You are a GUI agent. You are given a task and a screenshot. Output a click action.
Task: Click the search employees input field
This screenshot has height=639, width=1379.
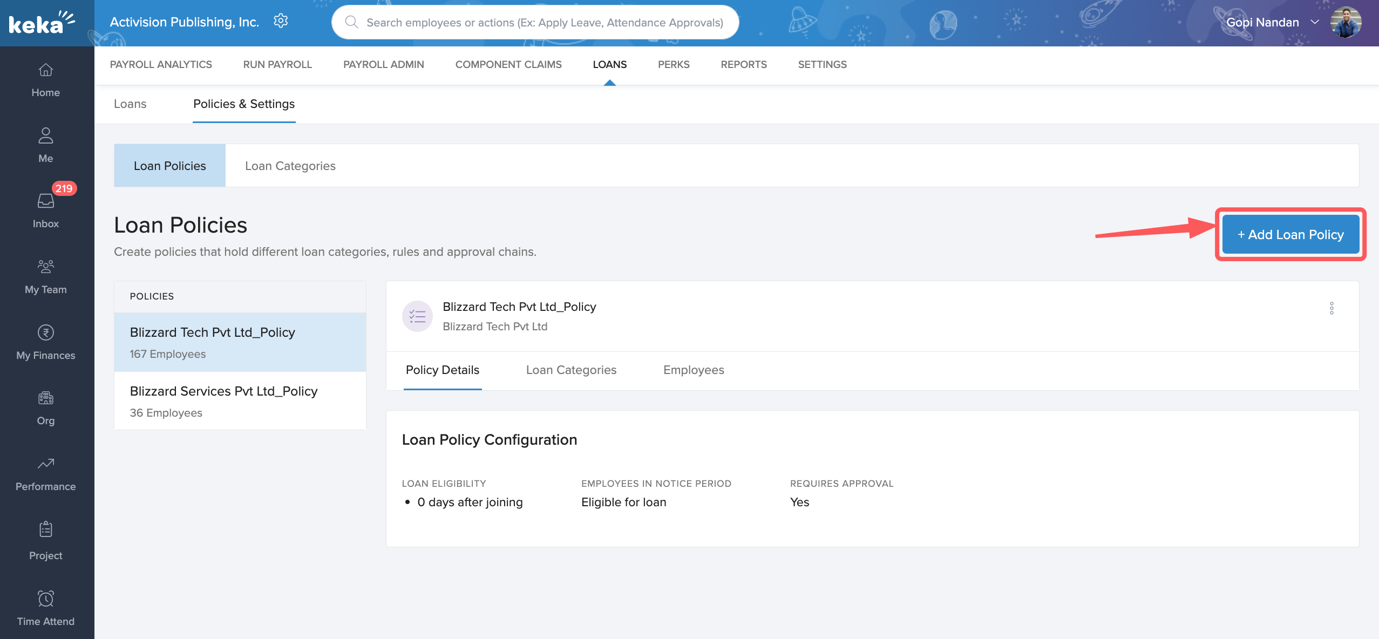pos(544,23)
